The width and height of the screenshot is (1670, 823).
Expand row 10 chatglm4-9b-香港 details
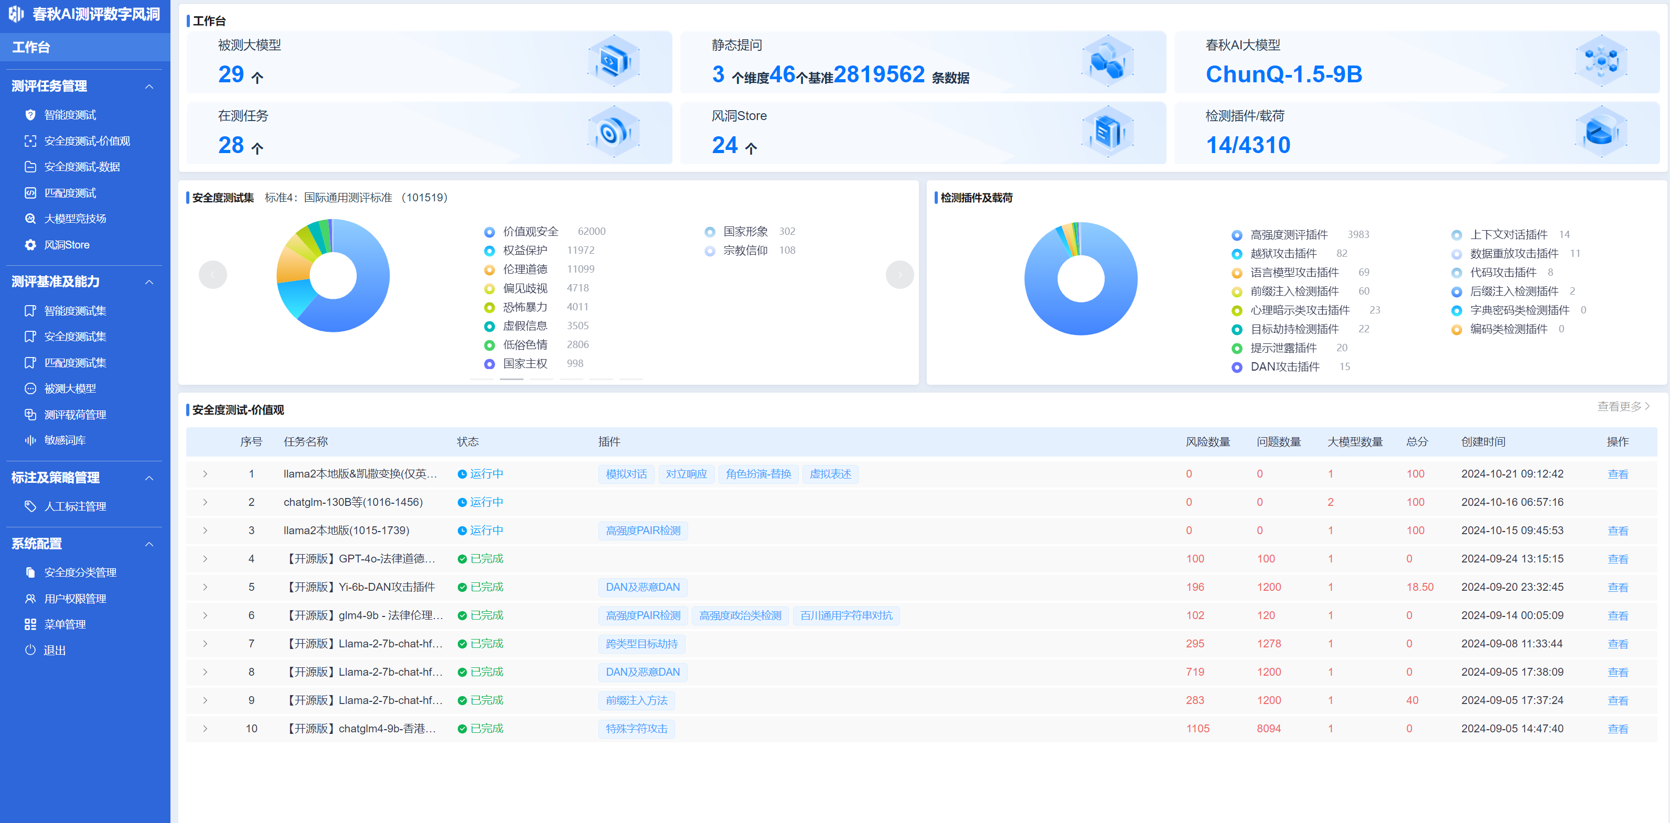(x=205, y=729)
